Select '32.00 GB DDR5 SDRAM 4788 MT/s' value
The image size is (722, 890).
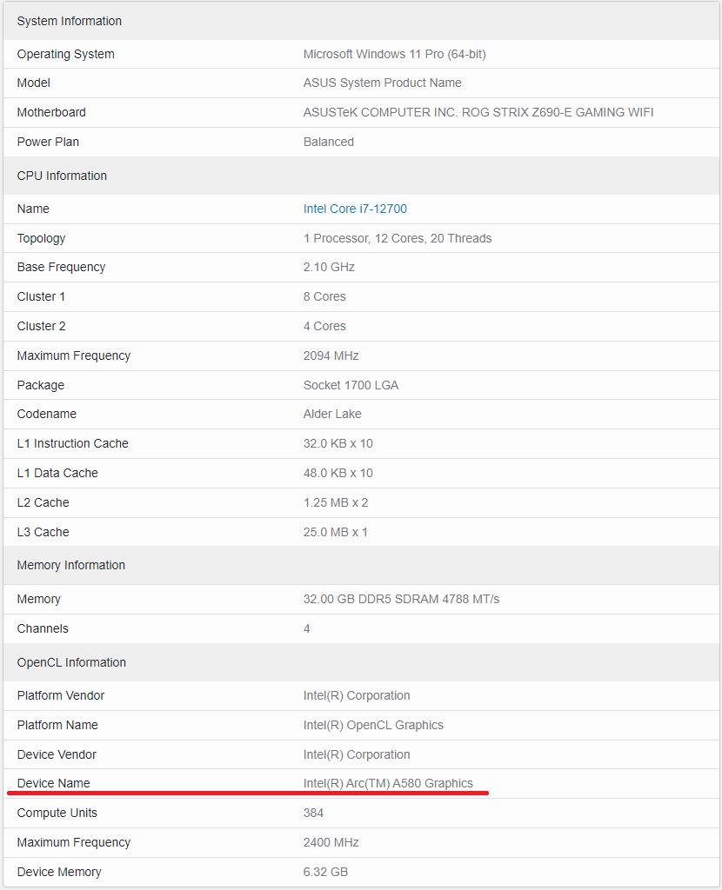pyautogui.click(x=401, y=599)
